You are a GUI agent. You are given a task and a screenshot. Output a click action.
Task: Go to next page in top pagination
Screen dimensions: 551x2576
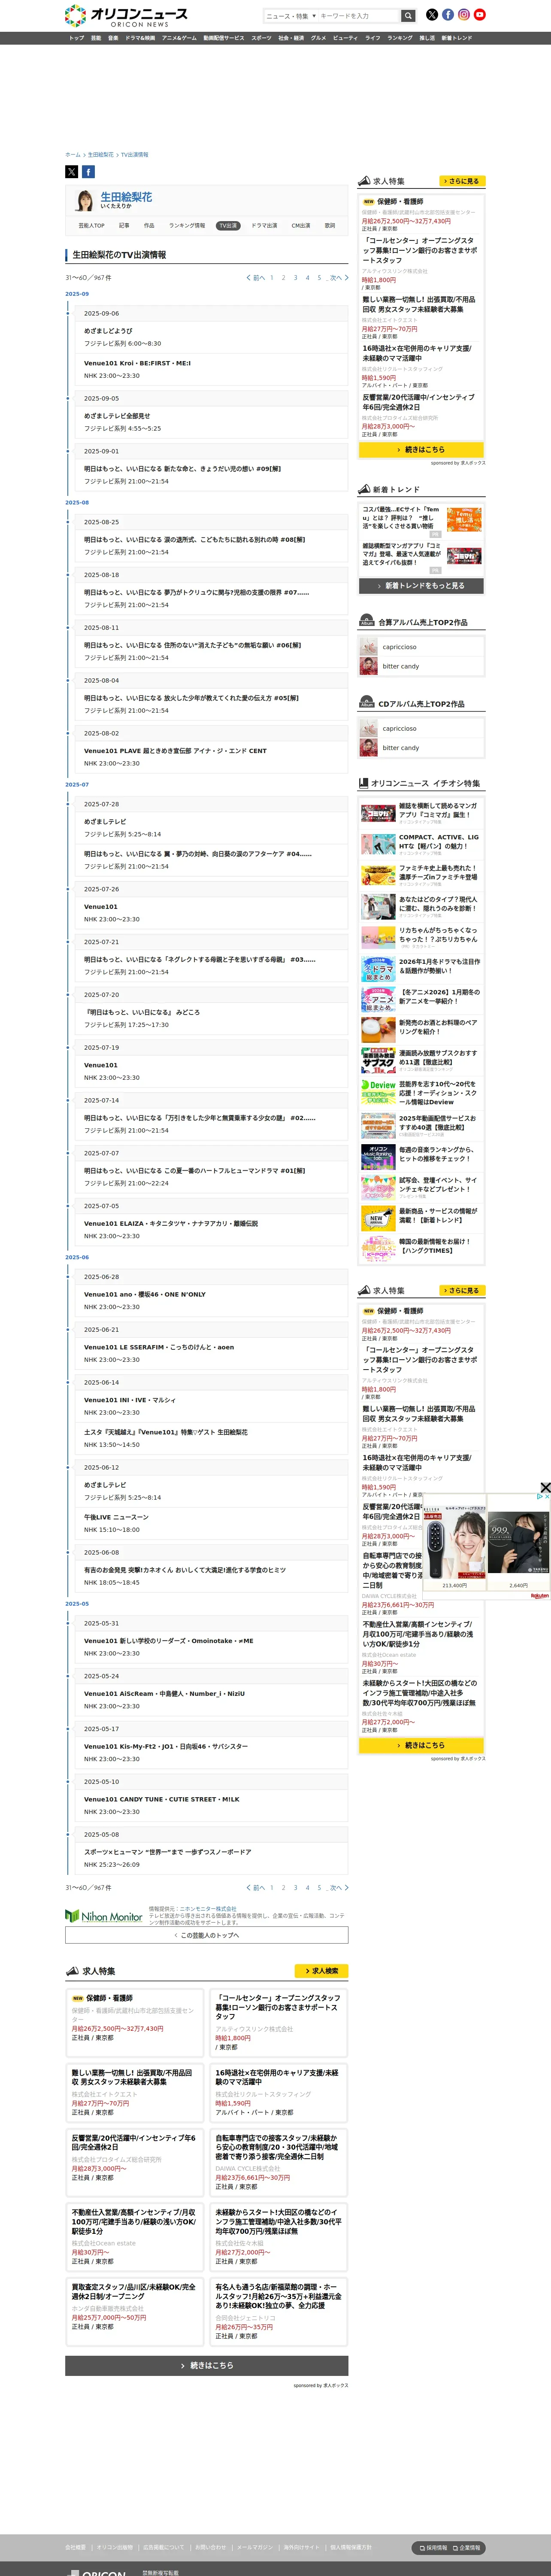(339, 278)
